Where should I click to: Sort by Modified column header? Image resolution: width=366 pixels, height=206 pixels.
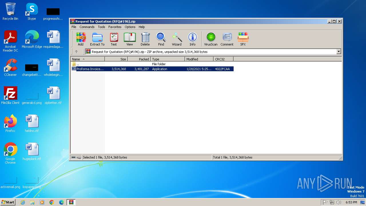tap(199, 59)
